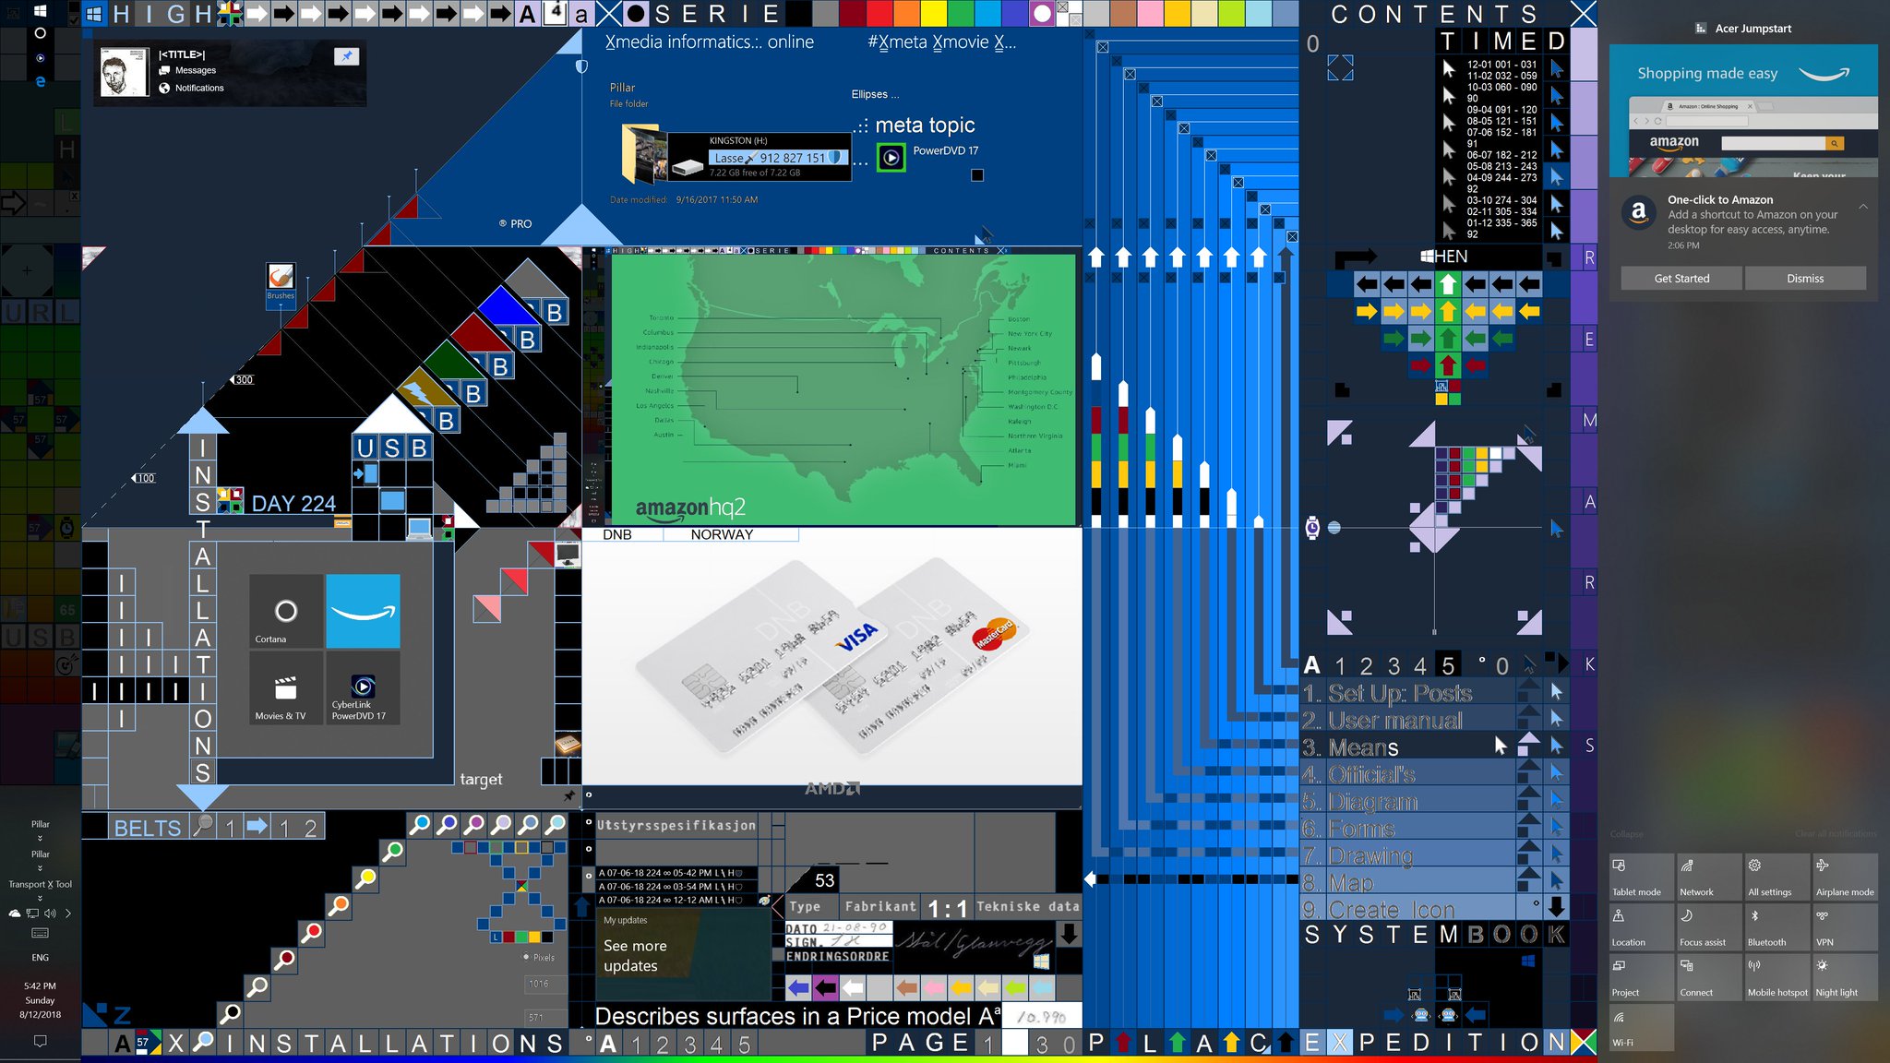Open the PowerDVD 17 play icon
The image size is (1890, 1063).
891,158
